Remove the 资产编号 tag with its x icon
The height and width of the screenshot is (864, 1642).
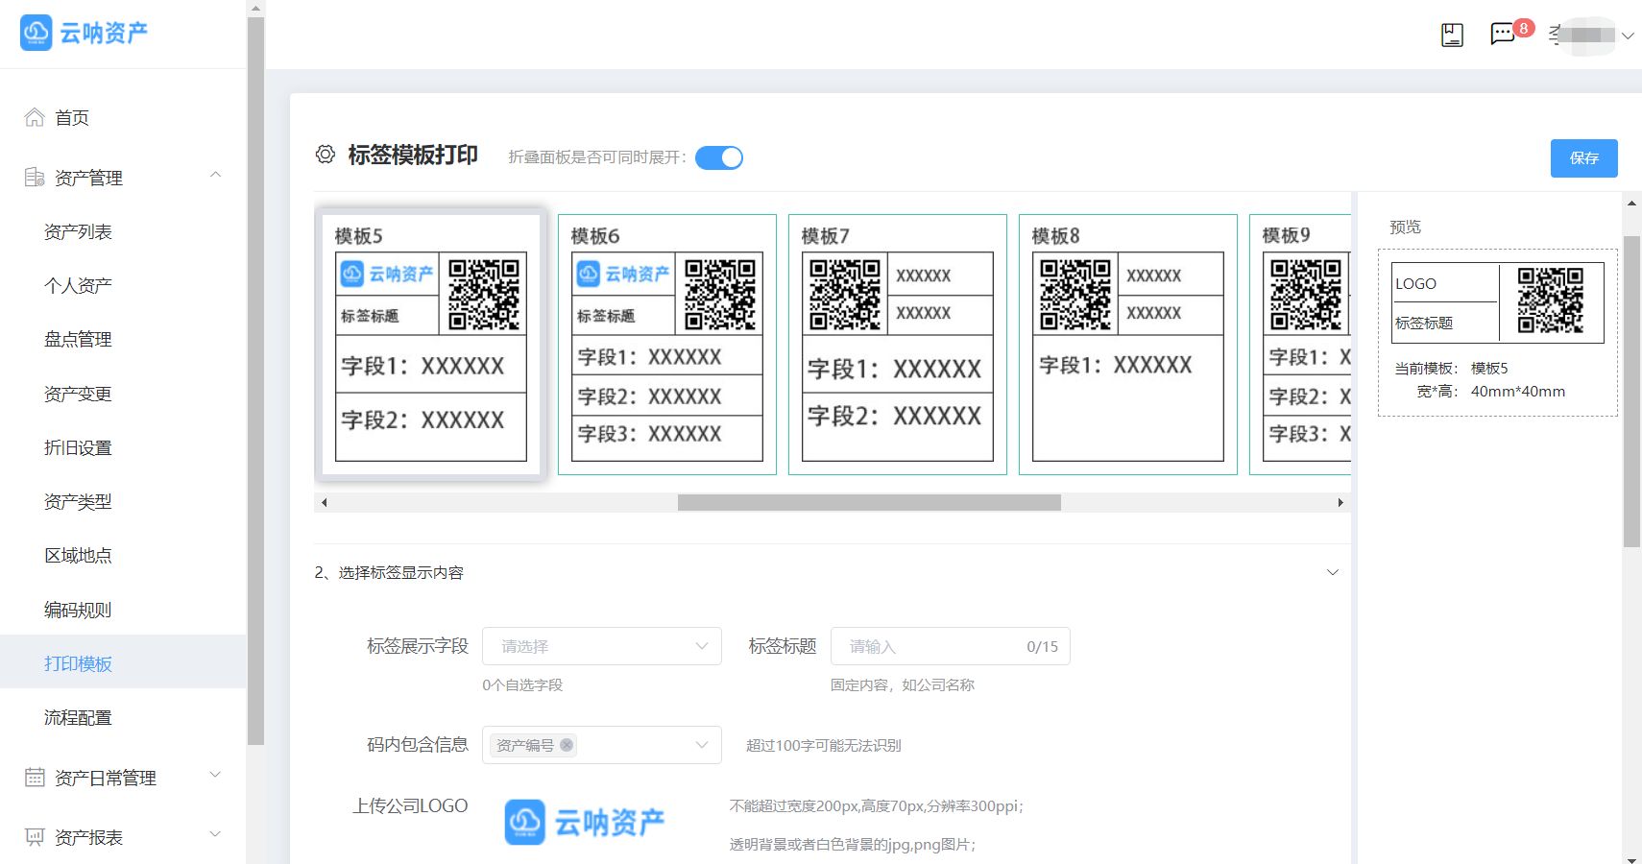click(567, 745)
